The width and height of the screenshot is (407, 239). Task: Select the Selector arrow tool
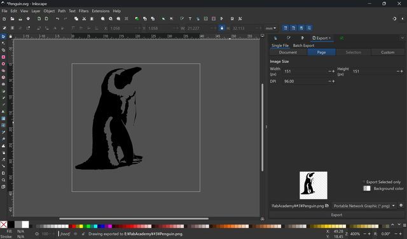point(3,37)
